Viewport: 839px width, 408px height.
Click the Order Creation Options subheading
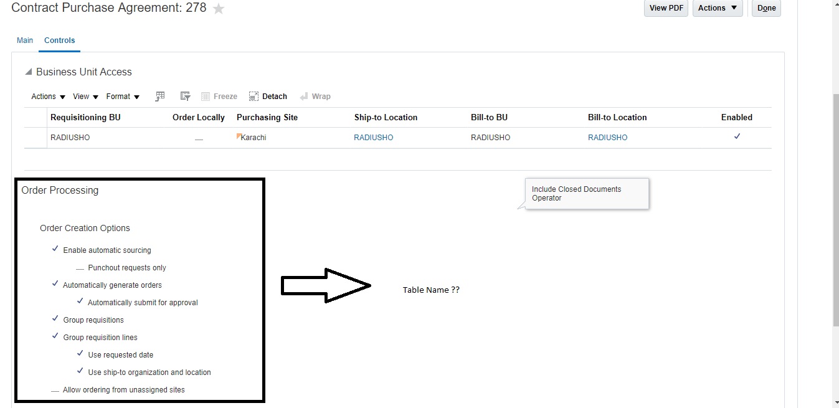point(85,228)
